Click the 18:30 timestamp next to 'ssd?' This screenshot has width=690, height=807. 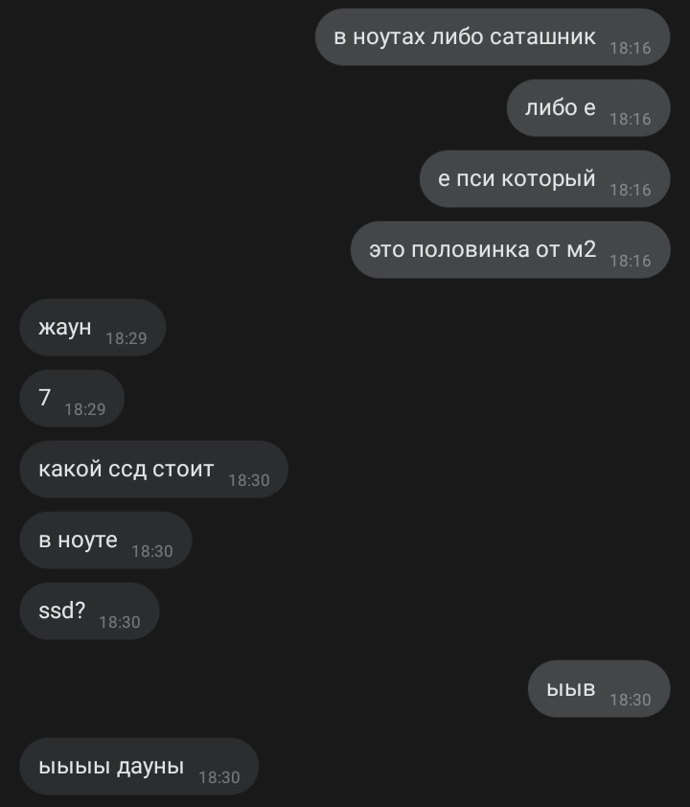point(120,623)
